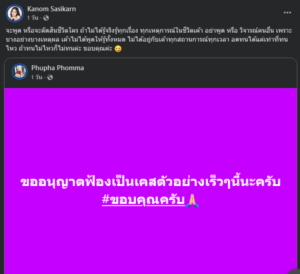Click the caption's first line starting จะพูด

[149, 31]
